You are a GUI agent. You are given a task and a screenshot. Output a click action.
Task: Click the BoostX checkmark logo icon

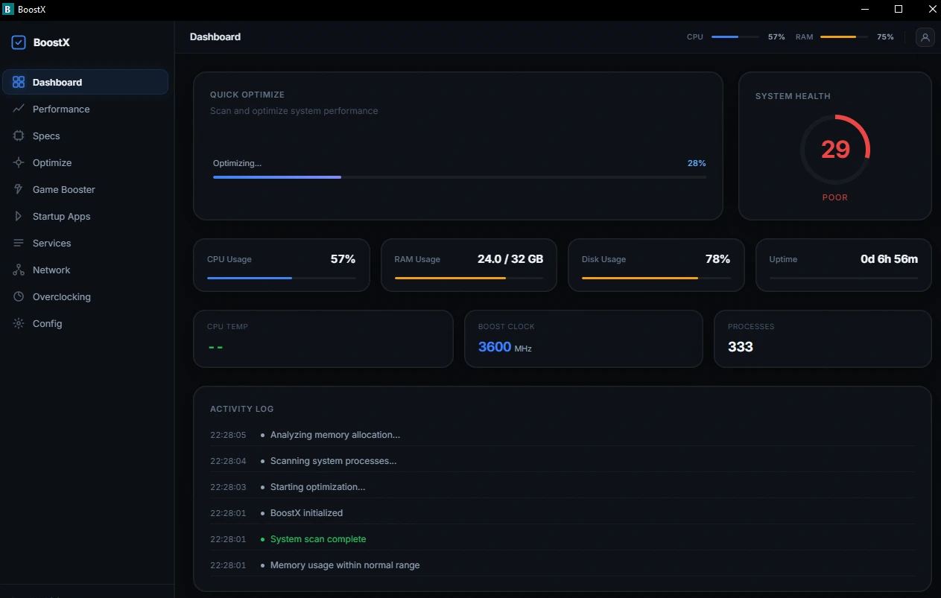19,42
